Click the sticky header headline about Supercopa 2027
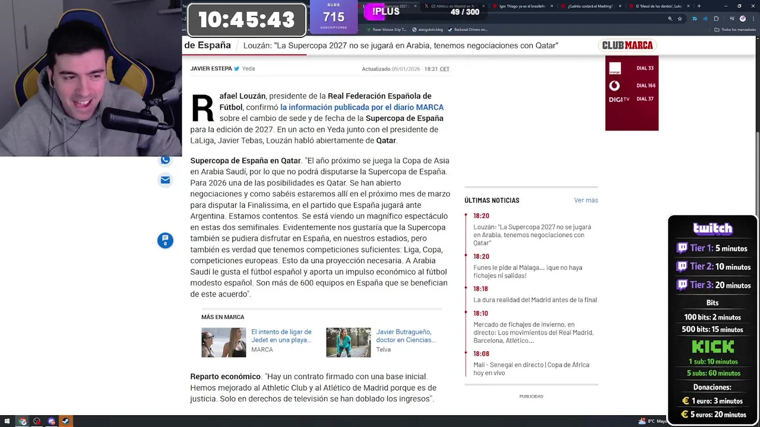760x427 pixels. (x=401, y=46)
